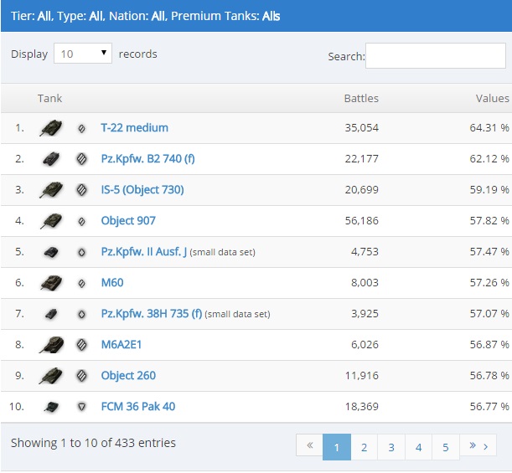This screenshot has width=512, height=473.
Task: Click the Pz.Kpfw. II Ausf. J tank icon
Action: click(x=51, y=252)
